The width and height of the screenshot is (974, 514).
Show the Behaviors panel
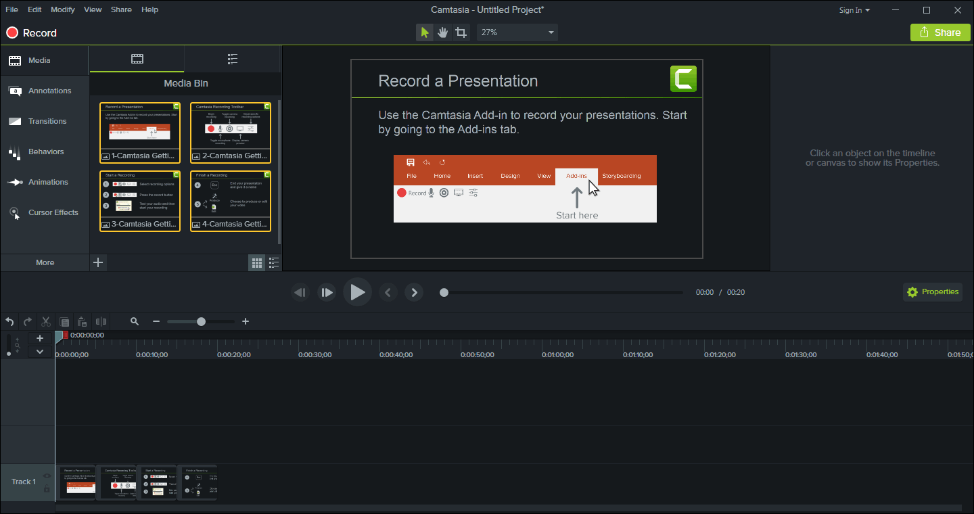point(45,151)
